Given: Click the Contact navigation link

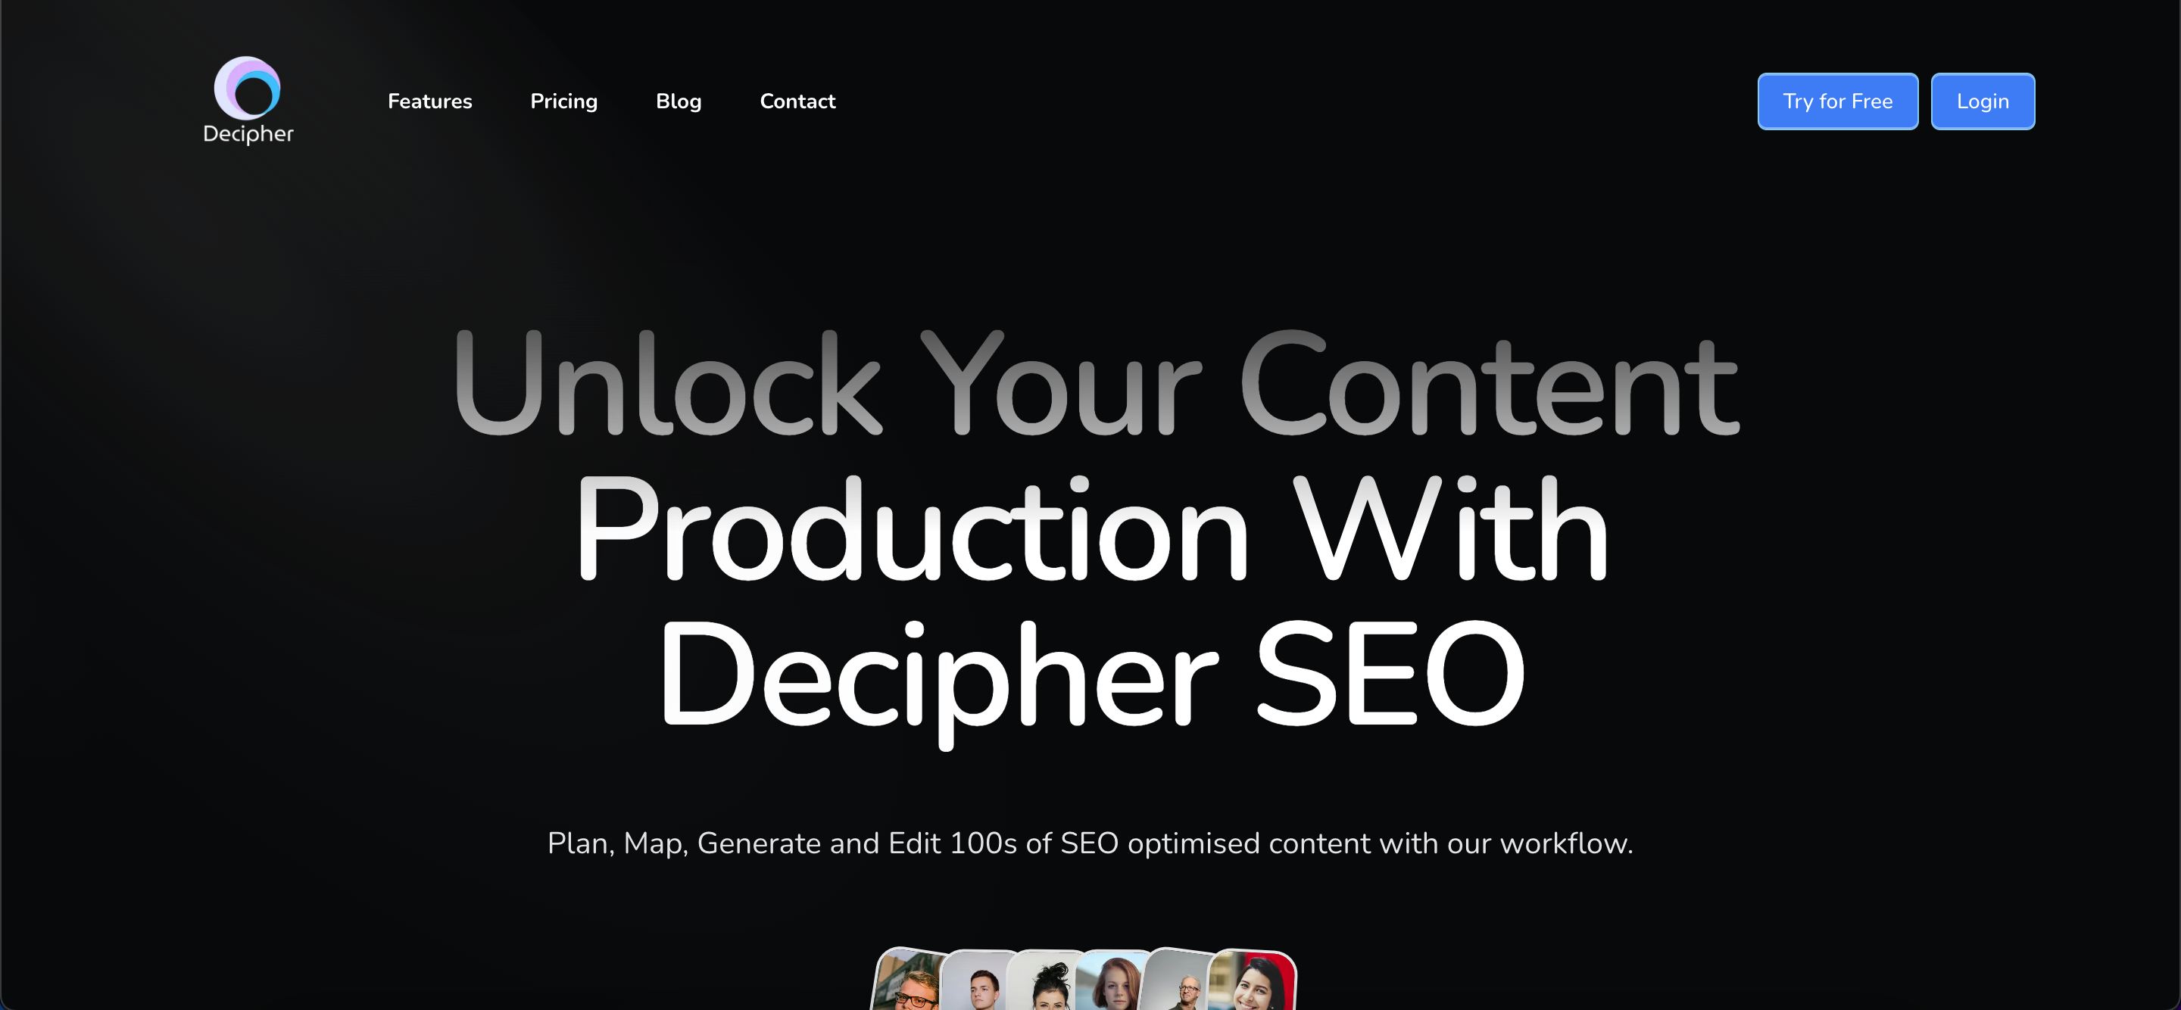Looking at the screenshot, I should (797, 100).
